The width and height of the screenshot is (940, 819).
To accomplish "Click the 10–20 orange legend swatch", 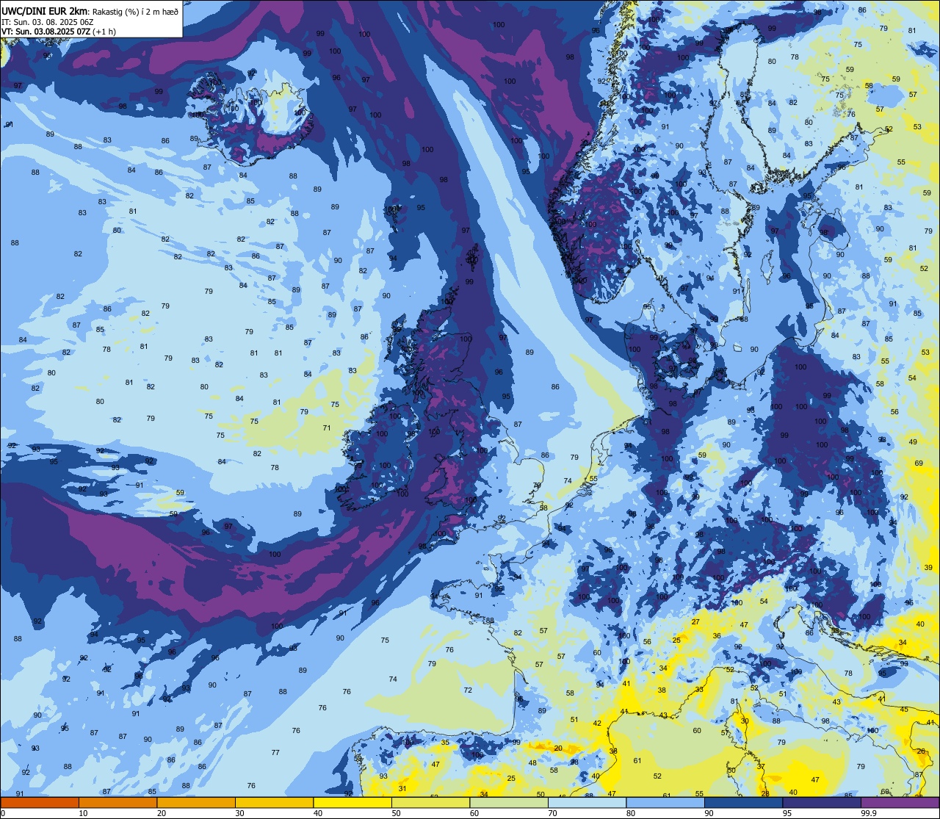I will tap(117, 802).
